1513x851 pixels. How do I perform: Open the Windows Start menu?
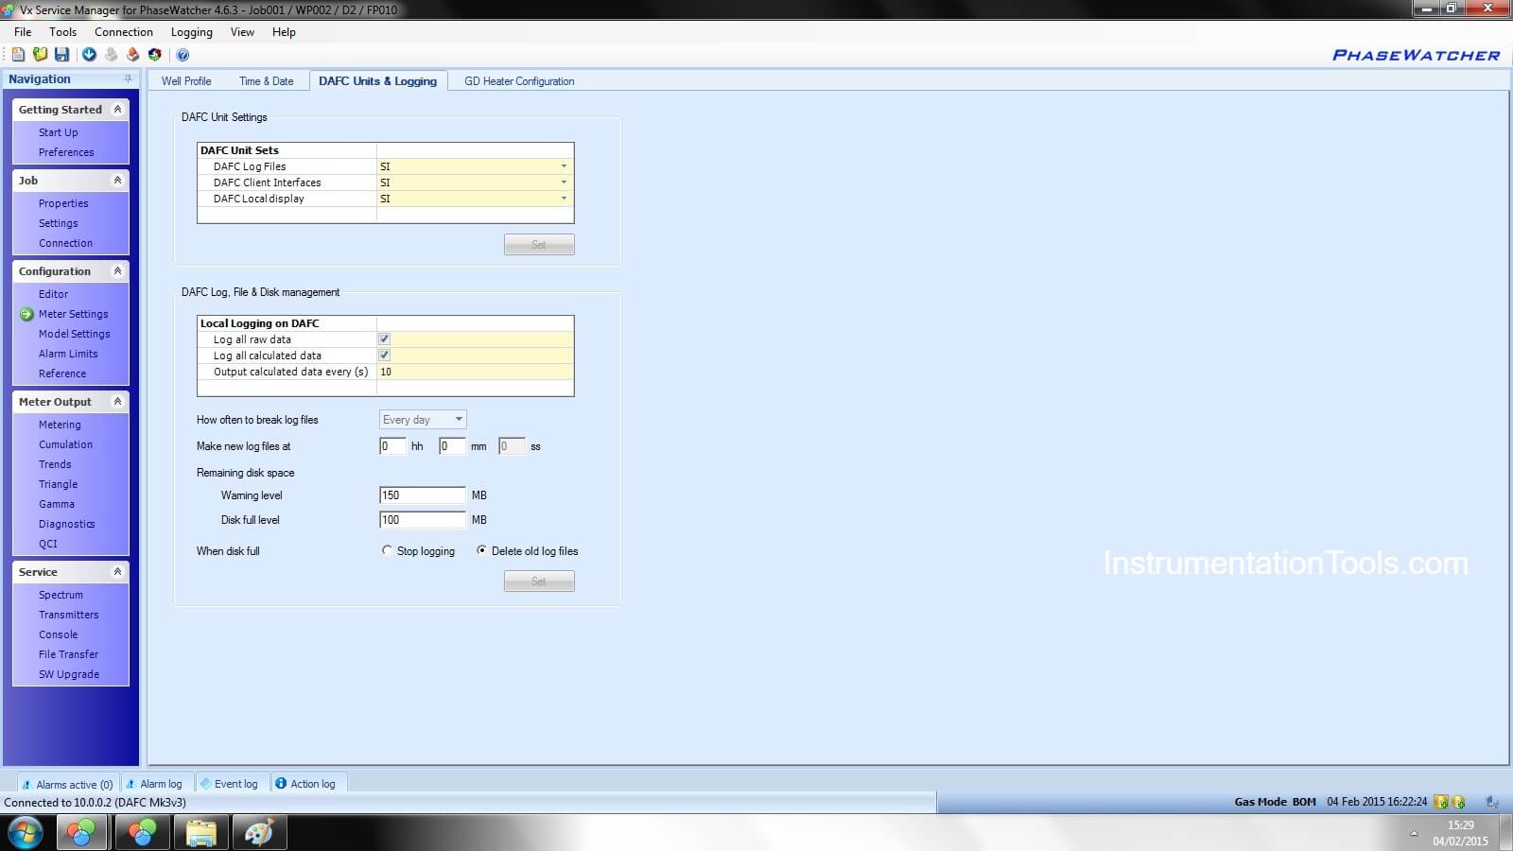pos(26,832)
